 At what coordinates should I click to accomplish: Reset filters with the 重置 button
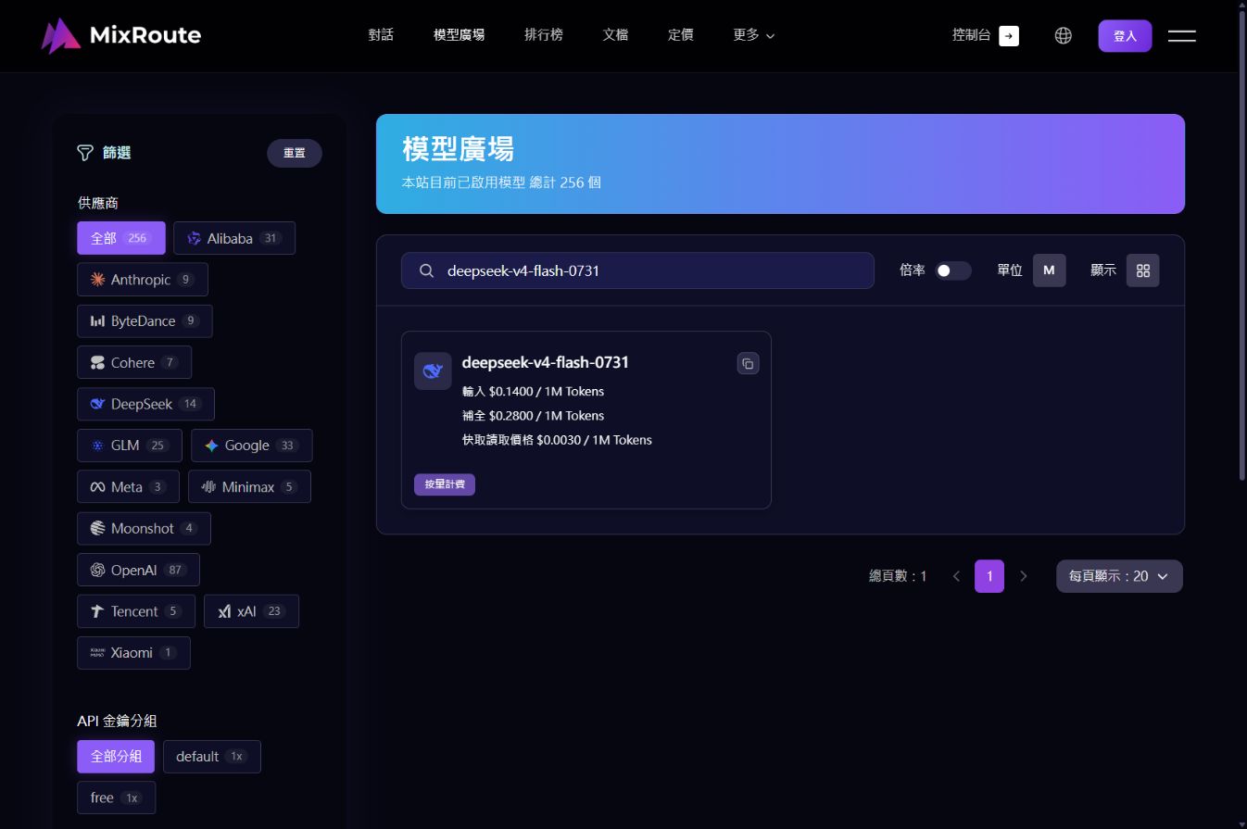[295, 153]
